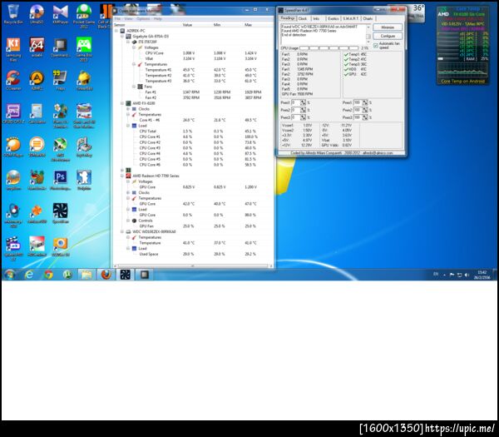Click the red GPU icon beside AMD Radeon
The height and width of the screenshot is (437, 499).
coord(128,176)
